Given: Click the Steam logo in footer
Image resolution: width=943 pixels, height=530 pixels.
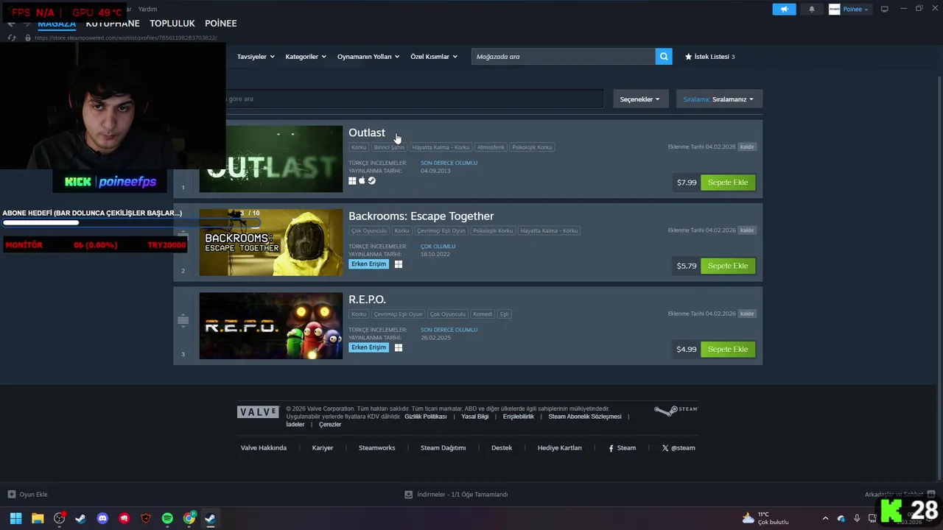Looking at the screenshot, I should 676,410.
